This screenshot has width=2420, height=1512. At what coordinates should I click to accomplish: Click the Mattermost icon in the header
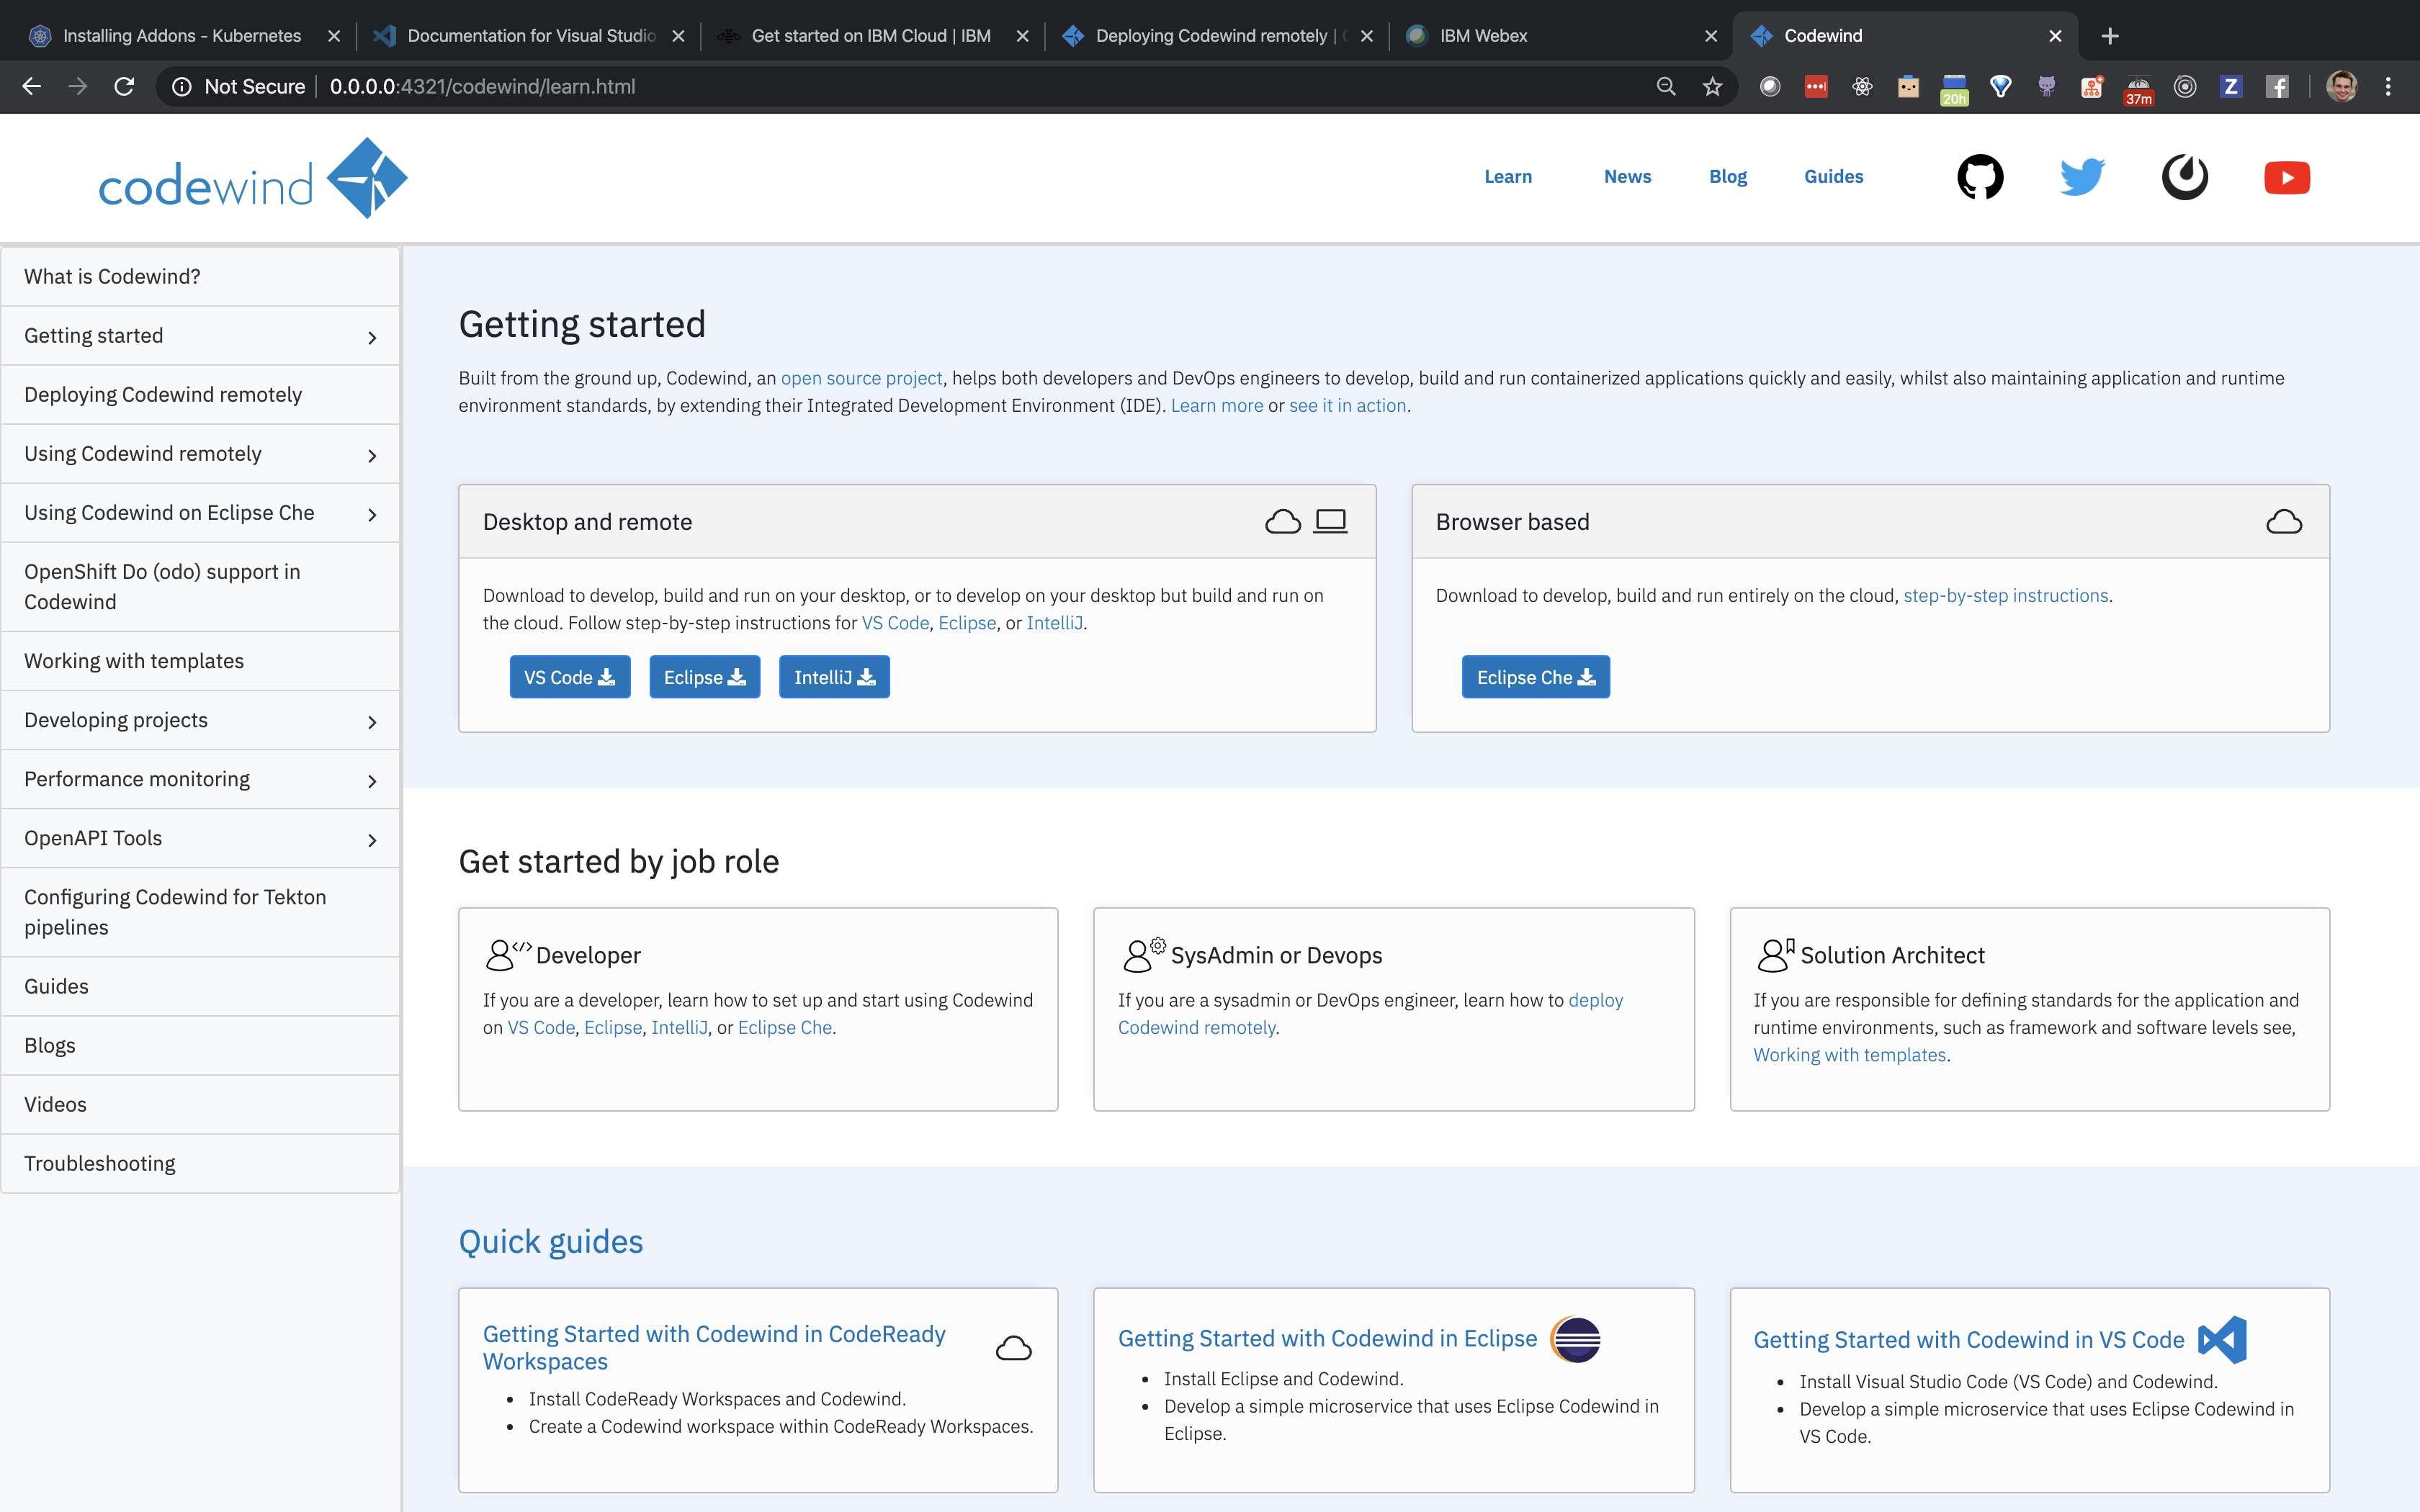(x=2185, y=177)
